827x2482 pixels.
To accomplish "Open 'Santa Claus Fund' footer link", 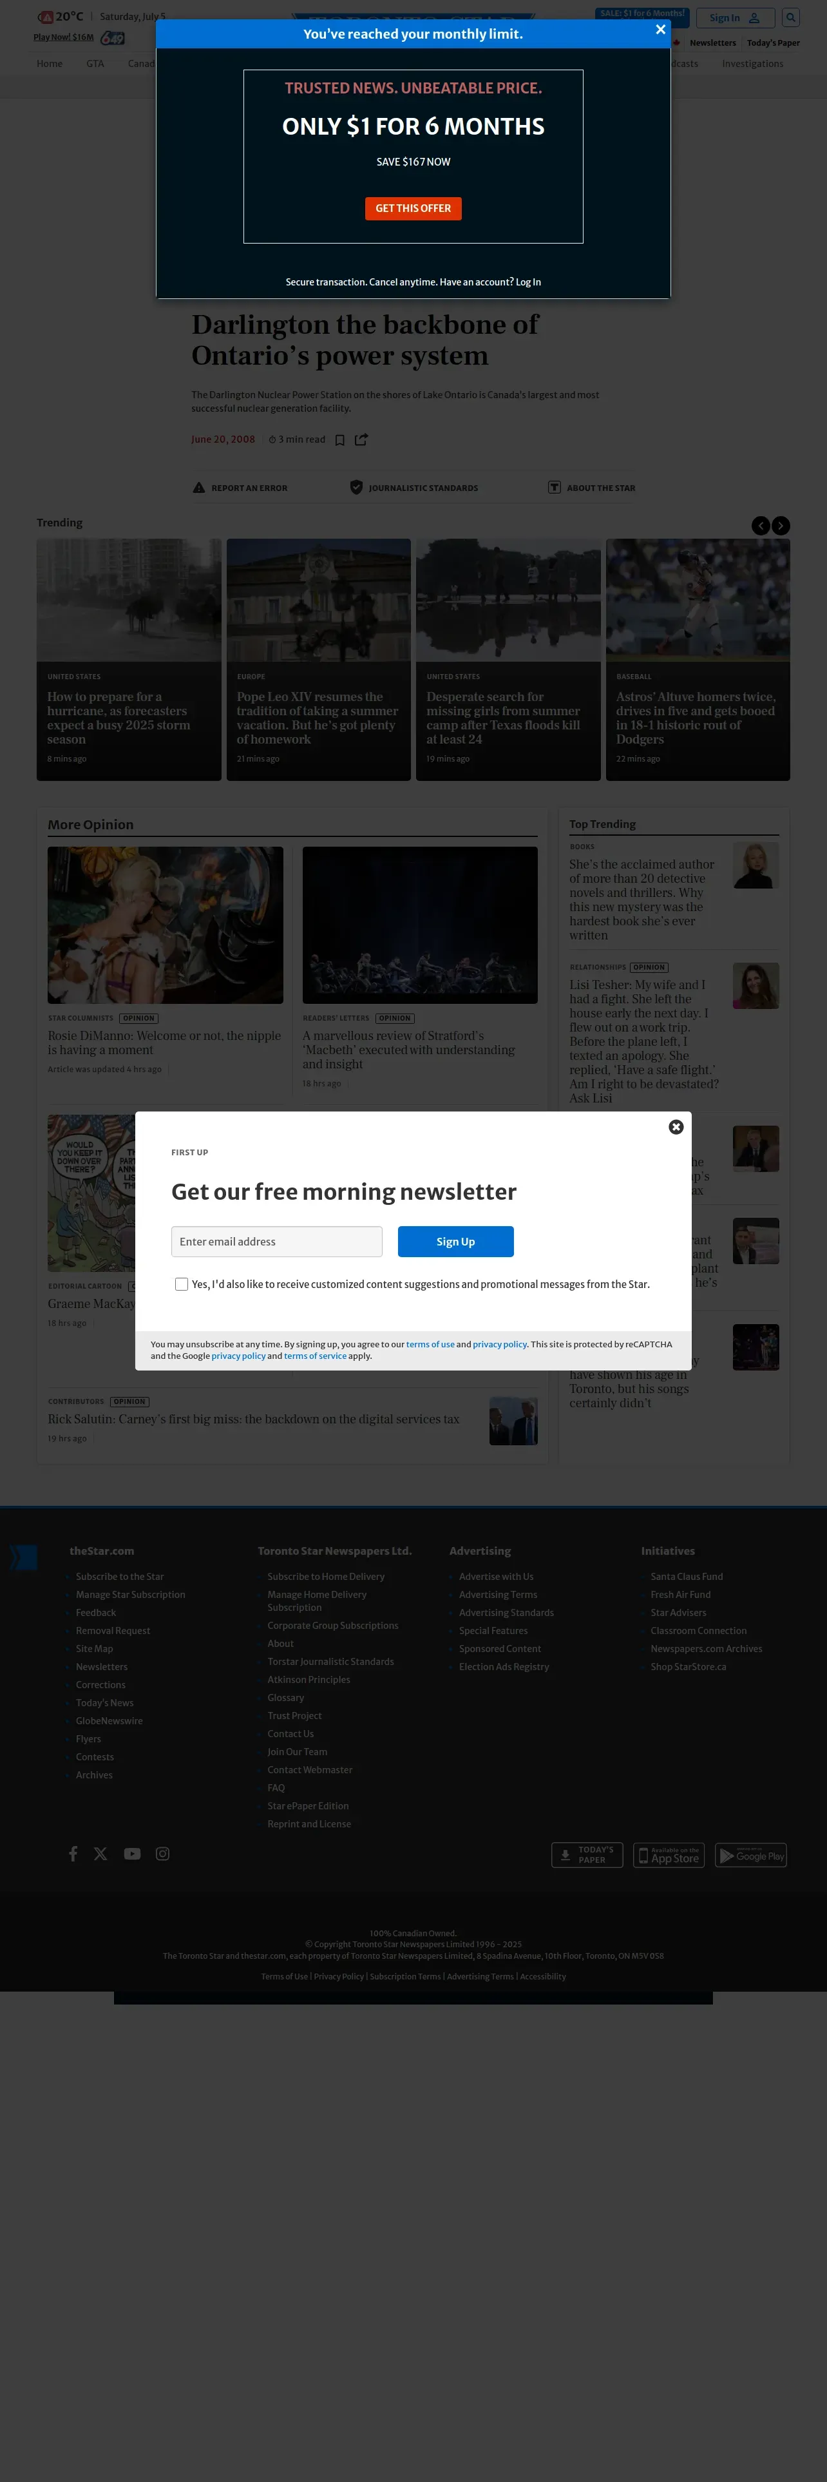I will [x=687, y=1576].
